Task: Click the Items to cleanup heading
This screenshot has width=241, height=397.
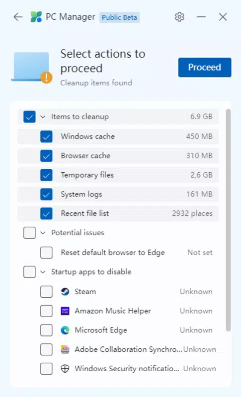Action: [80, 117]
